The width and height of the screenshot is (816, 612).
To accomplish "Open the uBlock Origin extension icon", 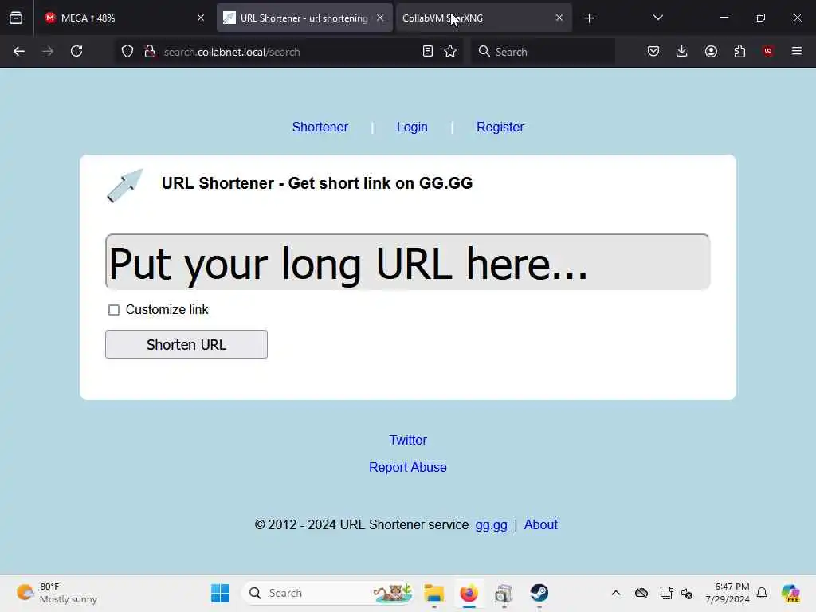I will 768,51.
